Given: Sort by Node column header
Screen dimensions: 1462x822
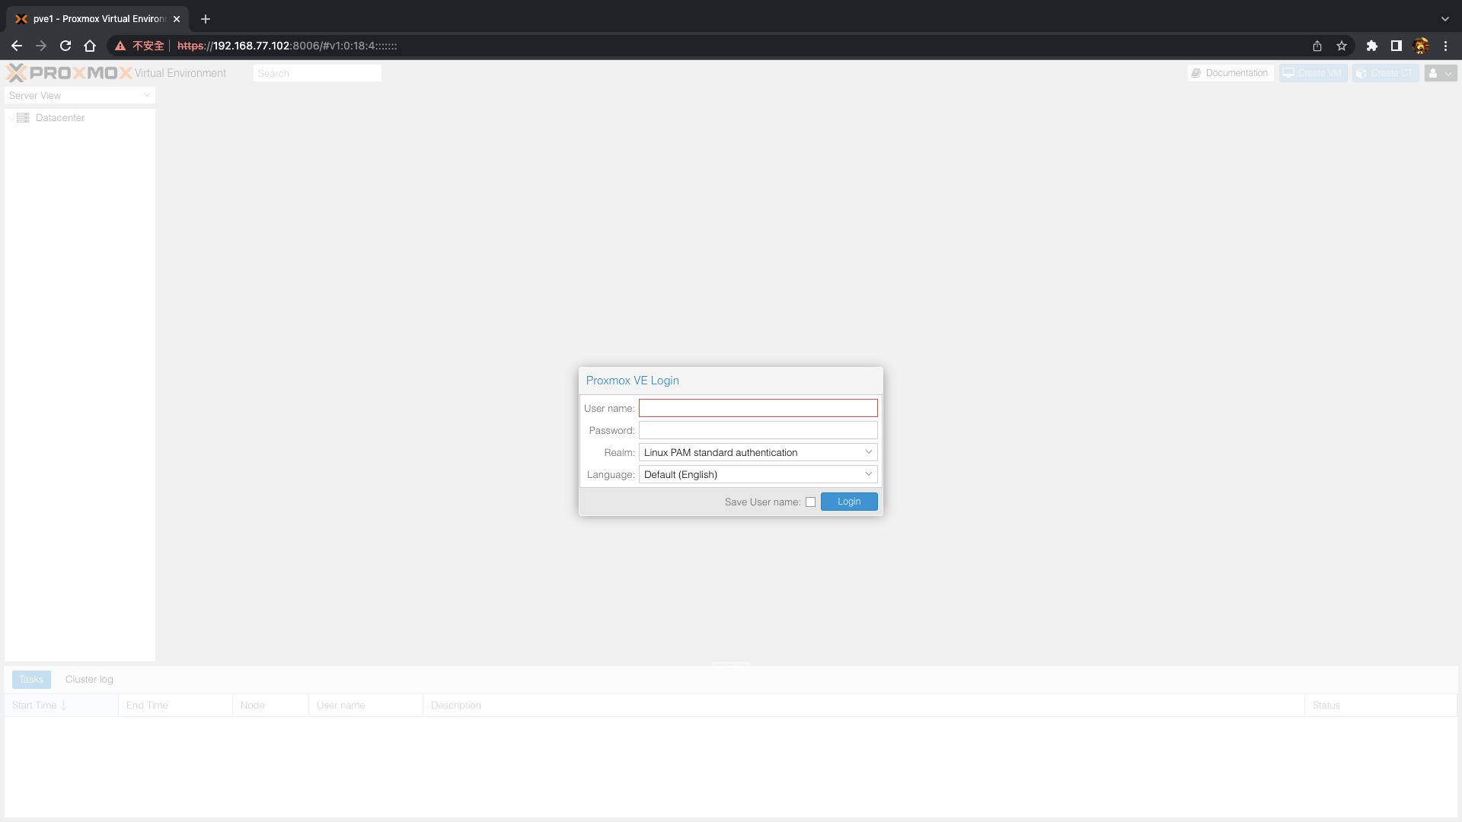Looking at the screenshot, I should click(270, 706).
